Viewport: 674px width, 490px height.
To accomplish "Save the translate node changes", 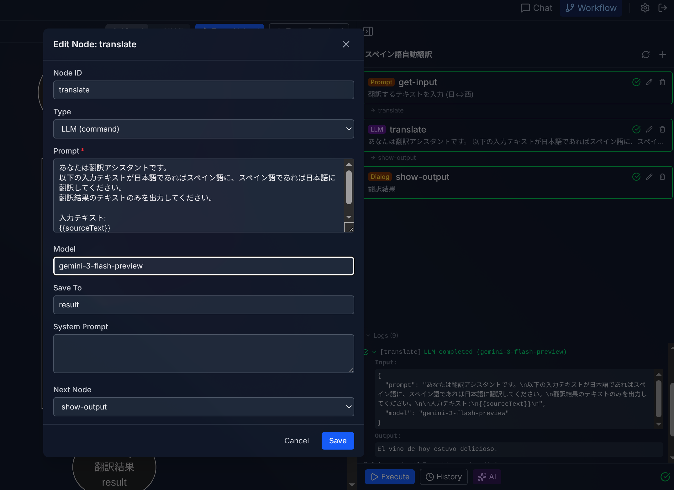I will (x=338, y=440).
